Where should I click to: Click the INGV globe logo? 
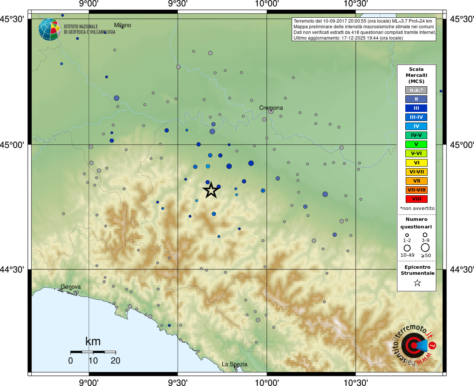tap(50, 29)
